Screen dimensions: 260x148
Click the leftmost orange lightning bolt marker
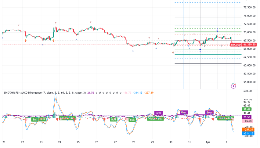point(25,40)
